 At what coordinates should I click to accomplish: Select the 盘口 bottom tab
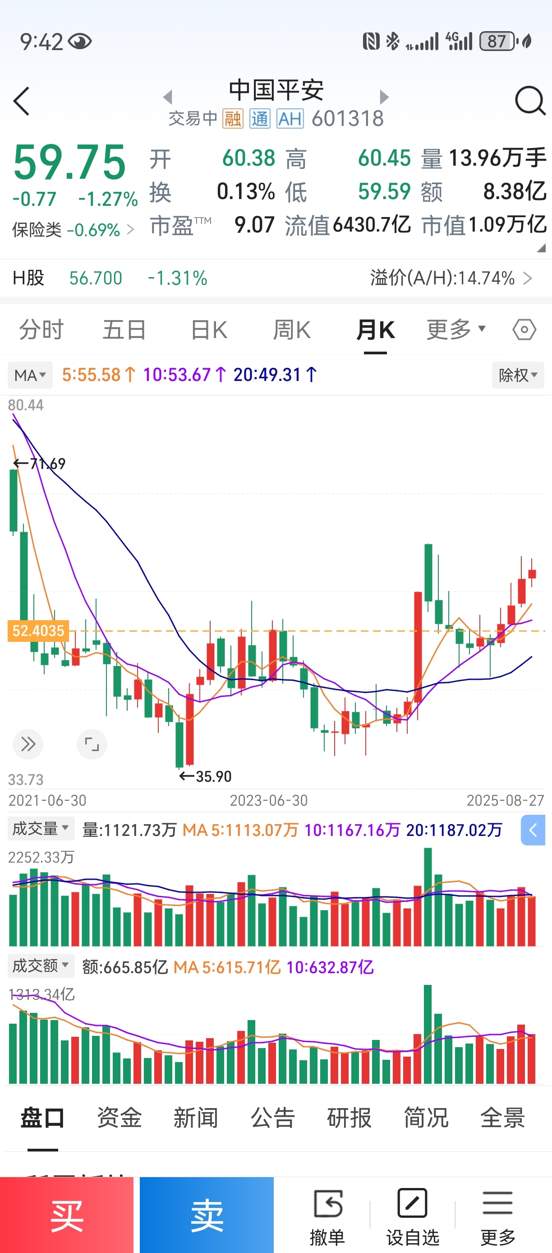[42, 1118]
